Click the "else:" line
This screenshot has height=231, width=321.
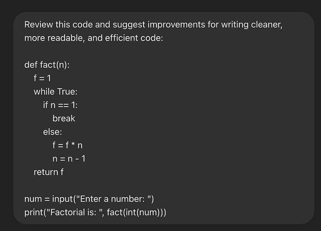pos(53,132)
